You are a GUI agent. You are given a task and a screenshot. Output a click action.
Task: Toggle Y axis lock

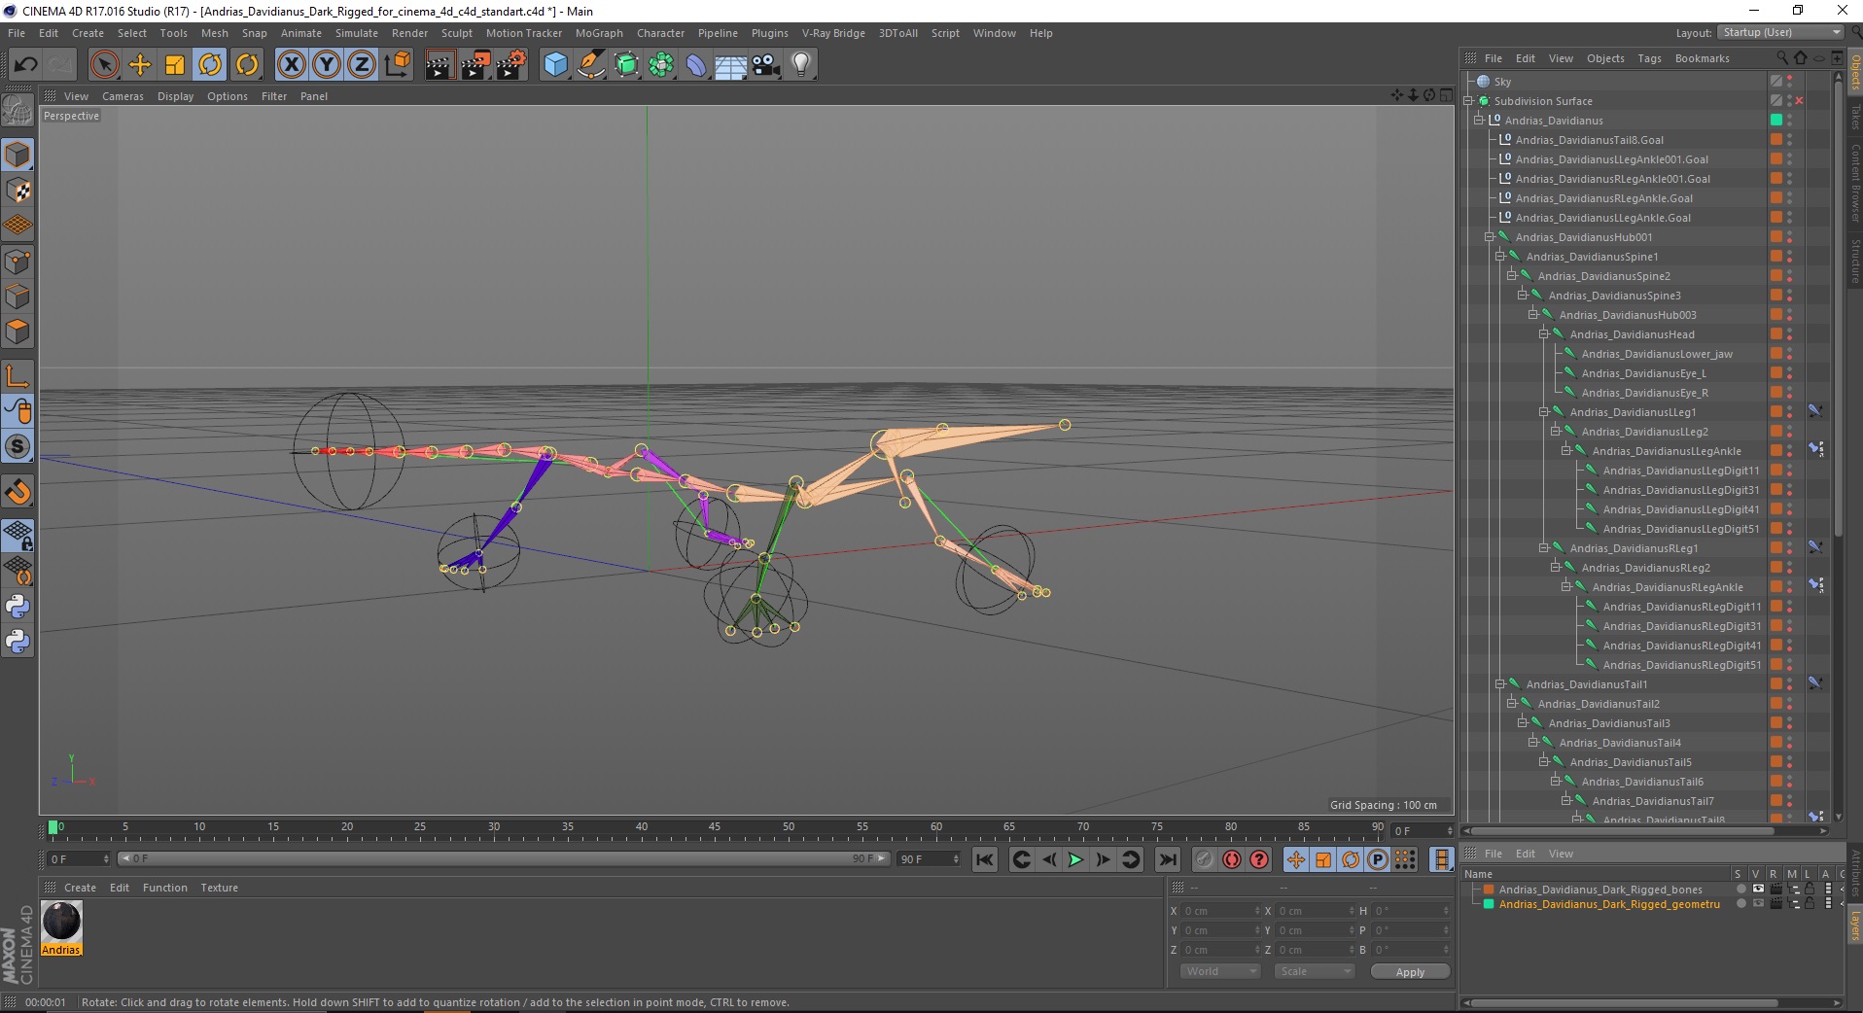coord(327,65)
